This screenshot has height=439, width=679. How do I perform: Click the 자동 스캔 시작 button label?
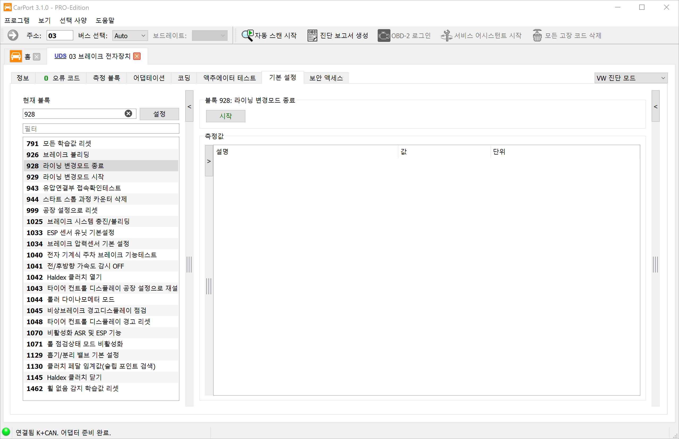point(276,35)
